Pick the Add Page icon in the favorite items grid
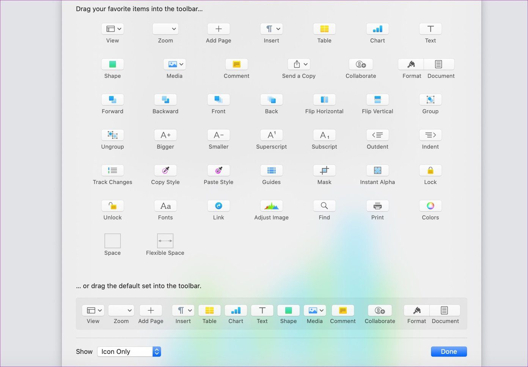 click(x=218, y=29)
